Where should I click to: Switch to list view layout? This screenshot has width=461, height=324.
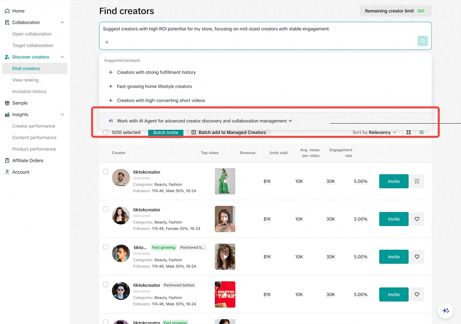point(421,132)
